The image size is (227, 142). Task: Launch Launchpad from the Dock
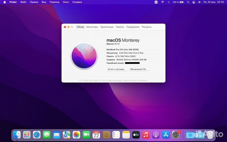[27, 135]
